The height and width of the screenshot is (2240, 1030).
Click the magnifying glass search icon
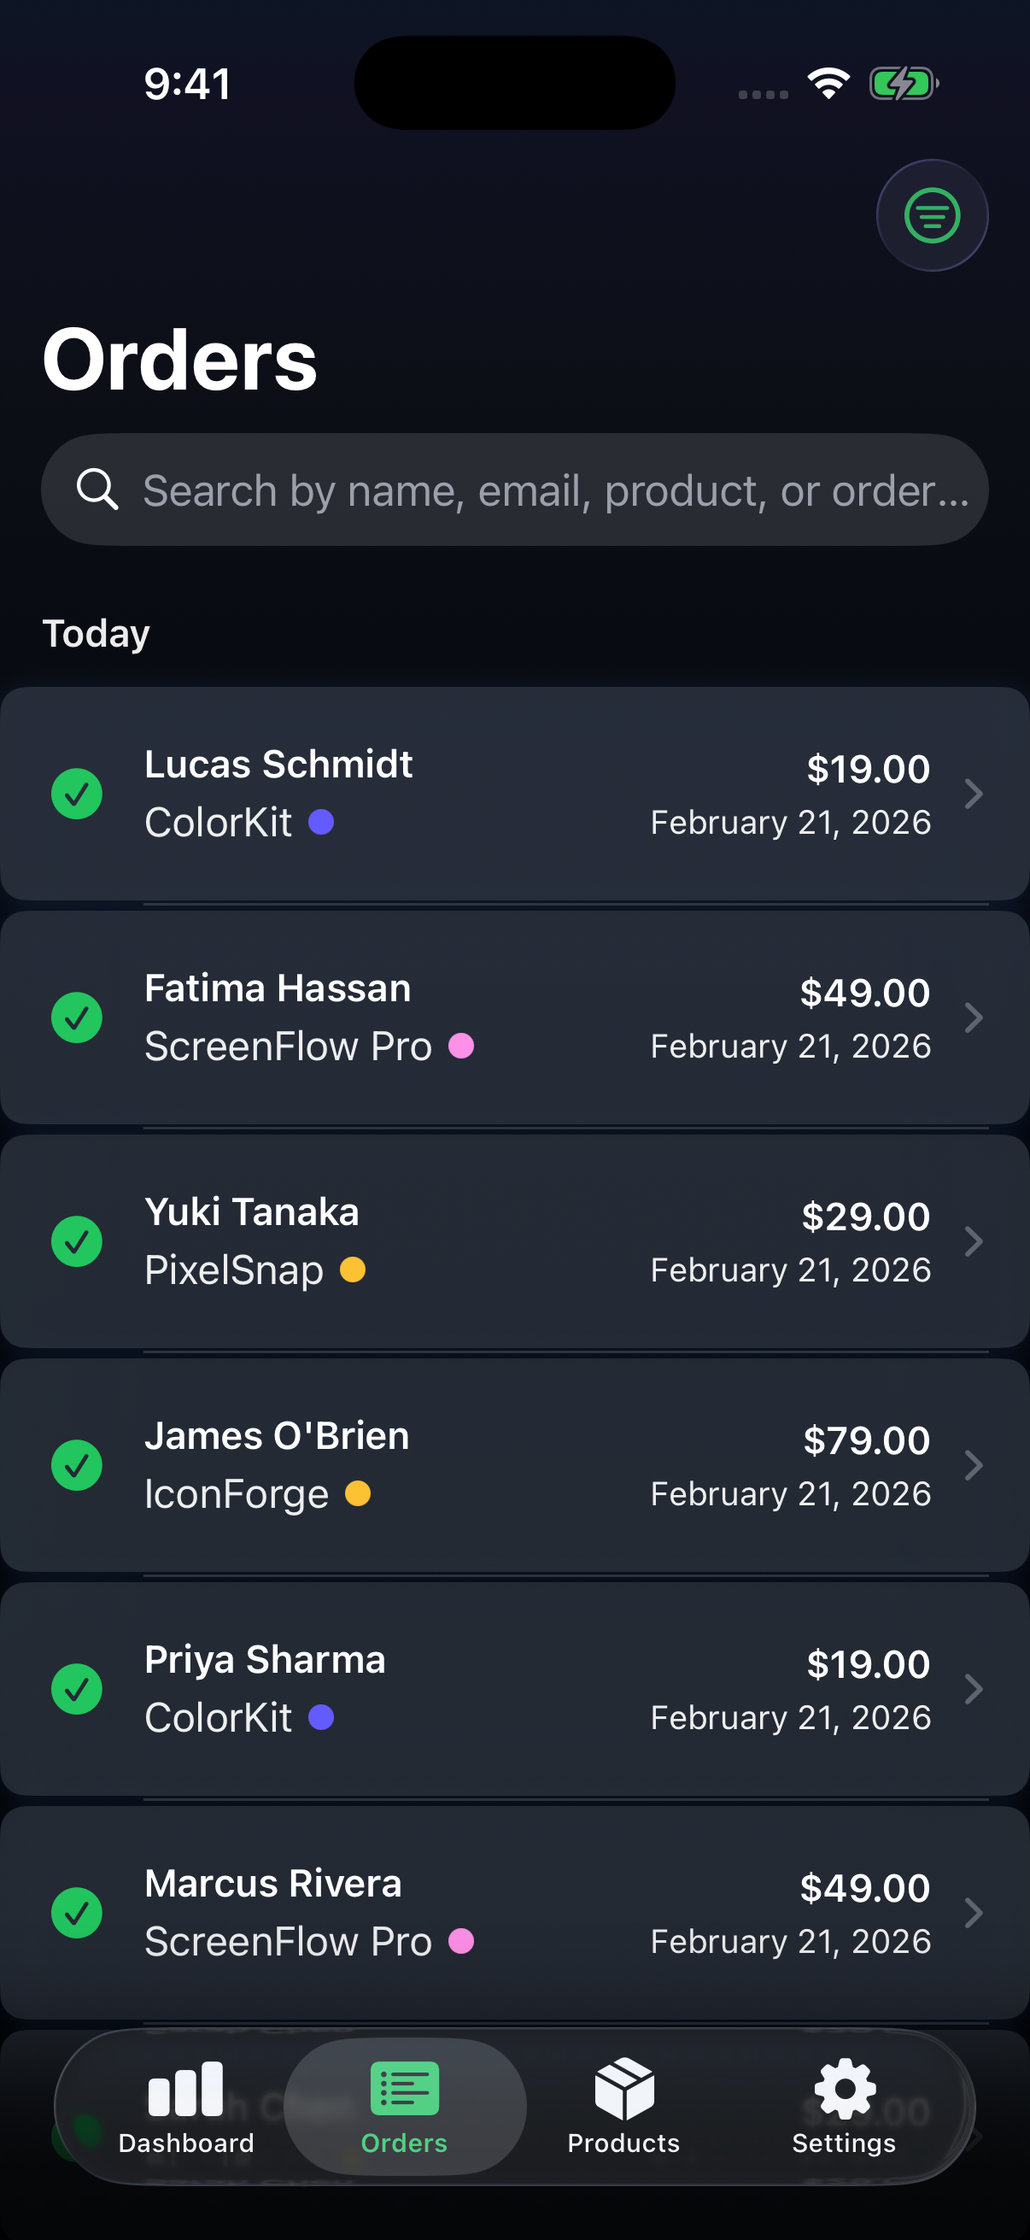[98, 489]
